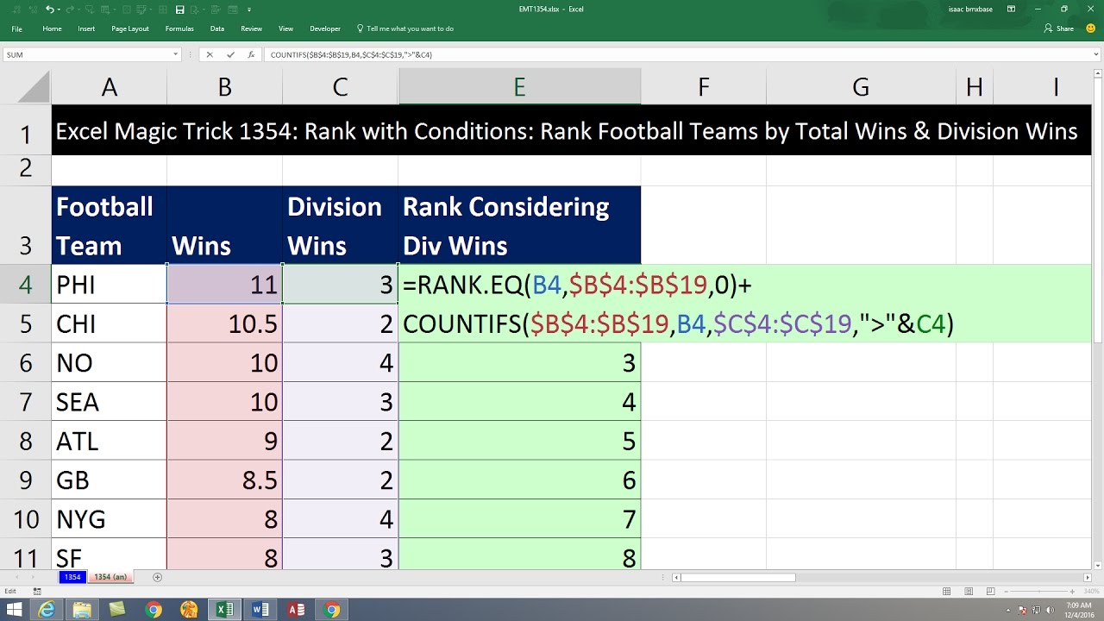Open Customize Quick Access Toolbar dropdown

(249, 9)
